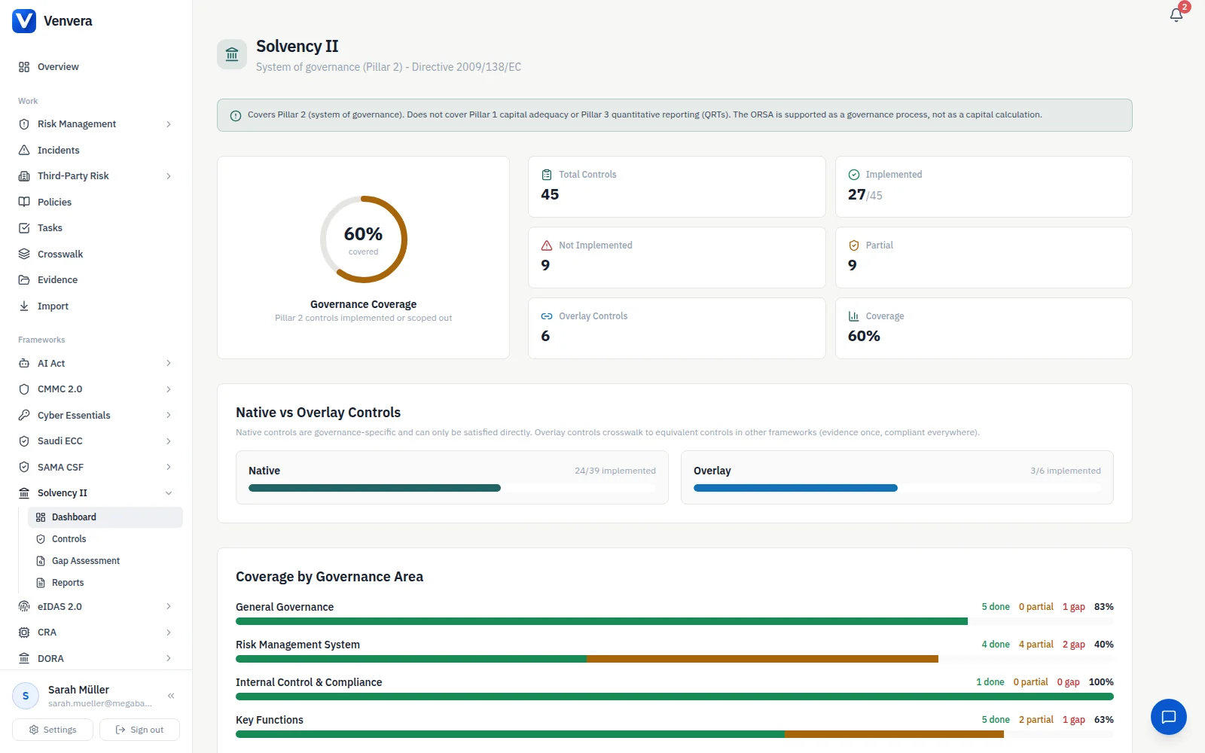Collapse the Solvency II framework
1205x753 pixels.
tap(169, 493)
